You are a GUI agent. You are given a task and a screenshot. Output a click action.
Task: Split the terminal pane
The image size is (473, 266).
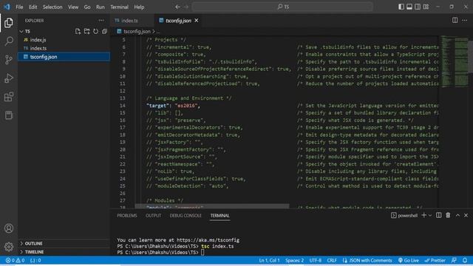(x=439, y=215)
